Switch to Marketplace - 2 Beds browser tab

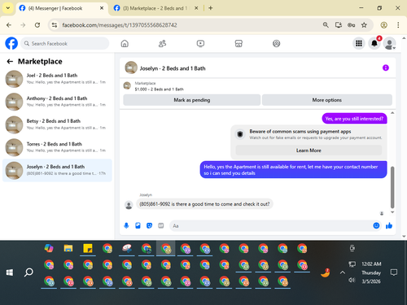[x=155, y=8]
